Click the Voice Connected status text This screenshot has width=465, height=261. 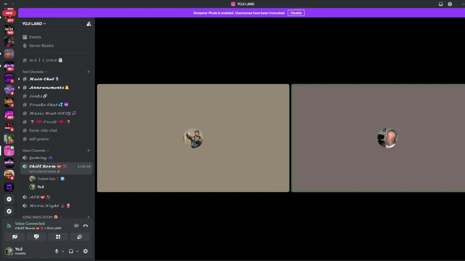click(x=30, y=224)
